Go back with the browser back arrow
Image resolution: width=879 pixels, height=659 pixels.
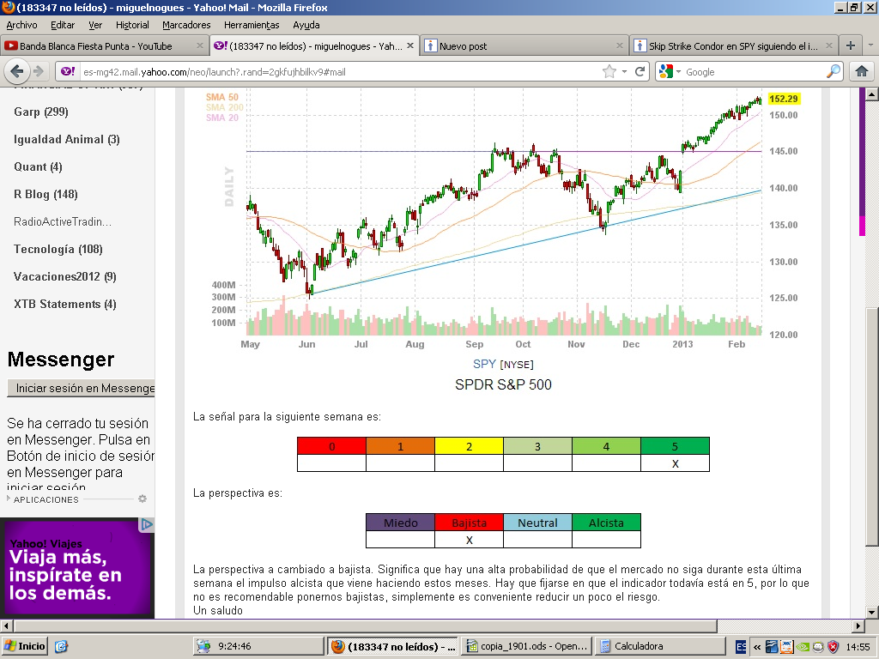pyautogui.click(x=17, y=71)
